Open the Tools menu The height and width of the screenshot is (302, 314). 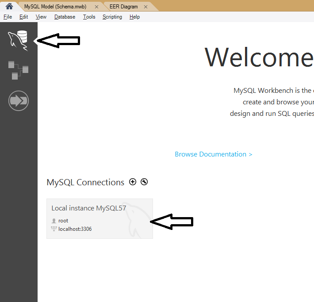point(89,17)
